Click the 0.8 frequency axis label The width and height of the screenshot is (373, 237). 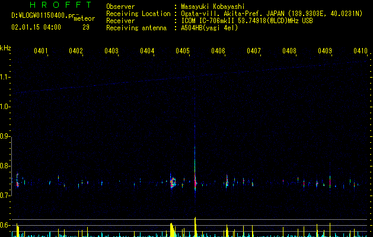pyautogui.click(x=5, y=166)
